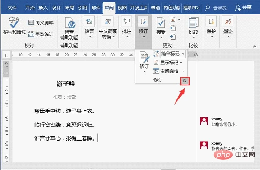Select the 引用 ribbon tab
The height and width of the screenshot is (170, 260).
[83, 7]
